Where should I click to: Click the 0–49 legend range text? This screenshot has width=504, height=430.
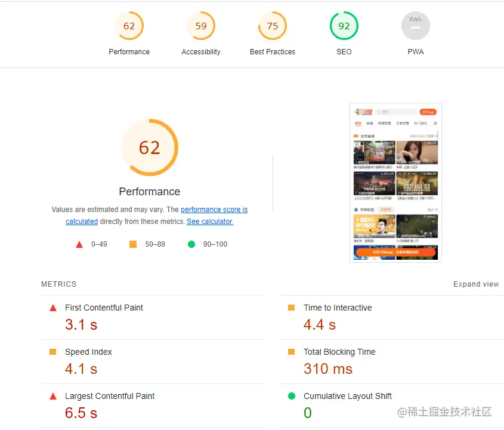[x=99, y=244]
